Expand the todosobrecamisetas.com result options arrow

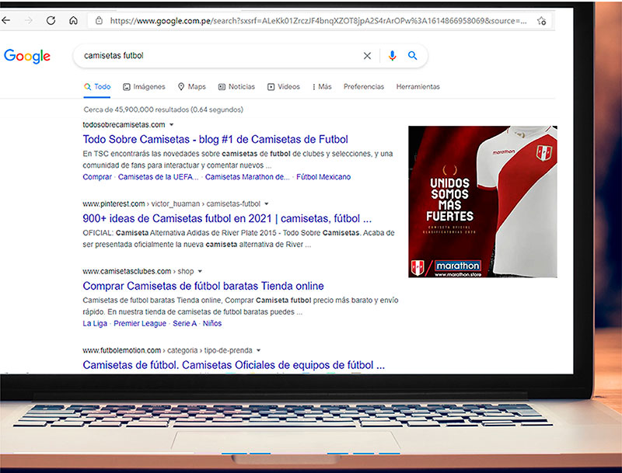(171, 125)
